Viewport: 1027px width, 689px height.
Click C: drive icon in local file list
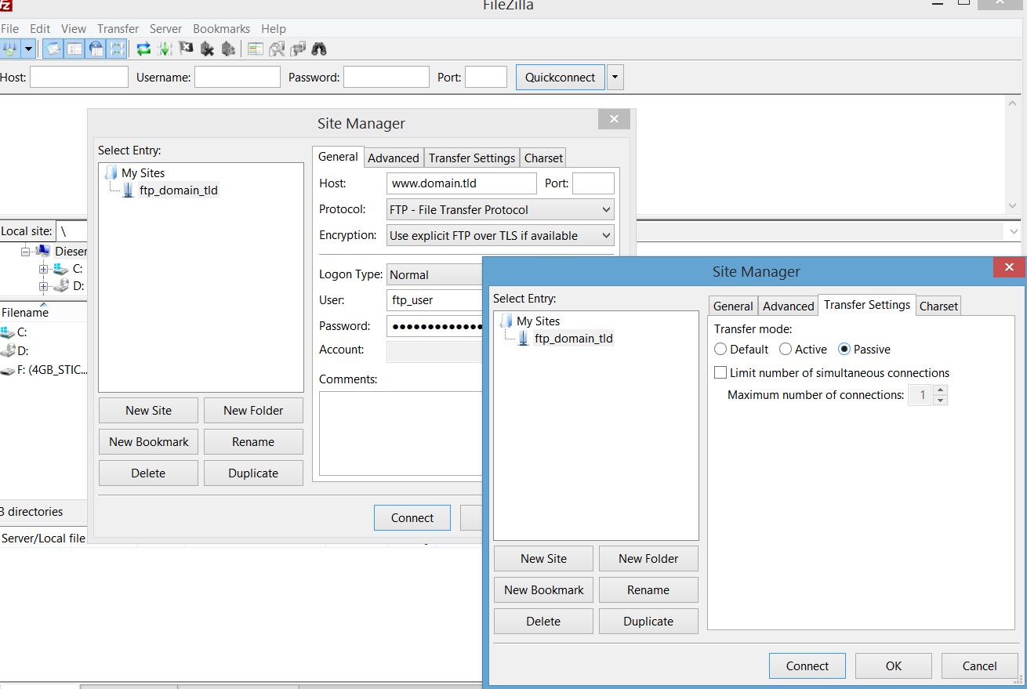click(x=8, y=332)
